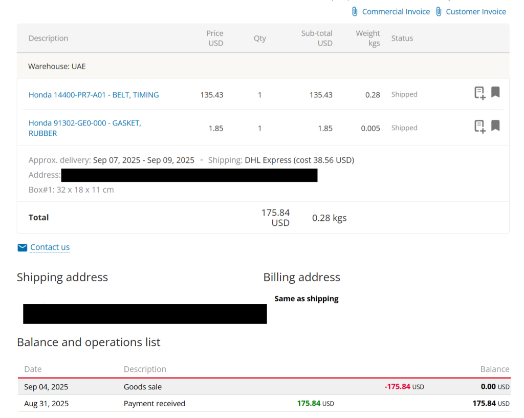Open Honda 14400-PR7-A01 BELT, TIMING product link
Screen dimensions: 524x418
[94, 95]
